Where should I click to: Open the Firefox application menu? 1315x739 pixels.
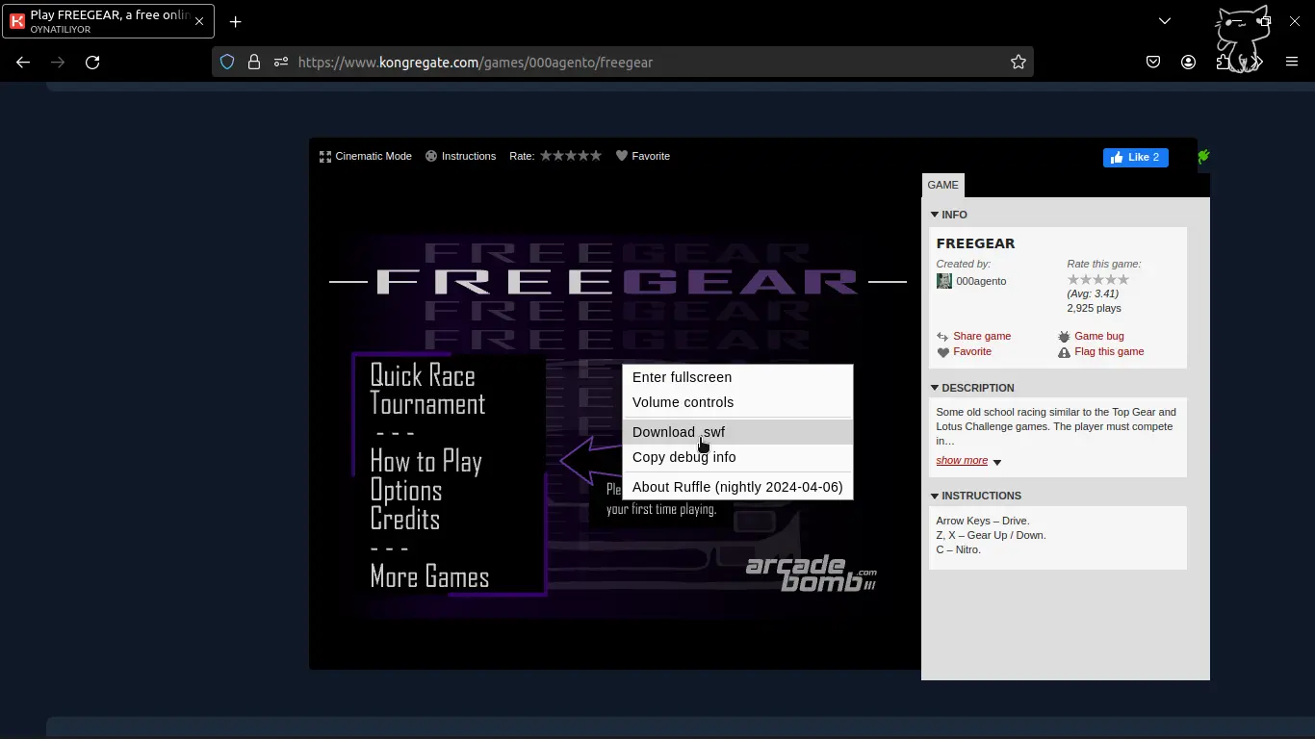click(x=1292, y=63)
